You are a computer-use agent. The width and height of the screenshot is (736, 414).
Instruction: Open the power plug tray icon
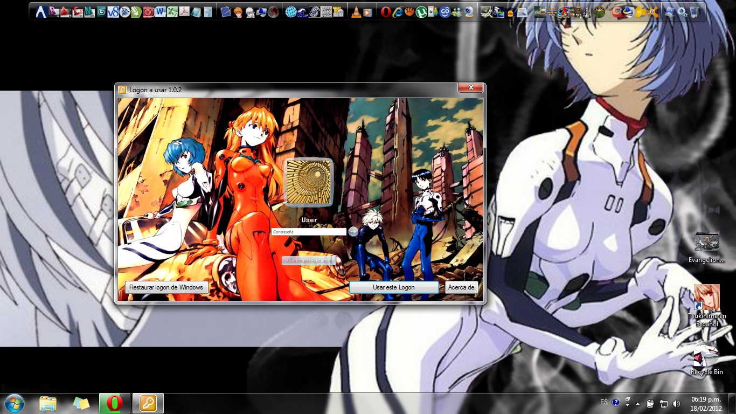(650, 403)
